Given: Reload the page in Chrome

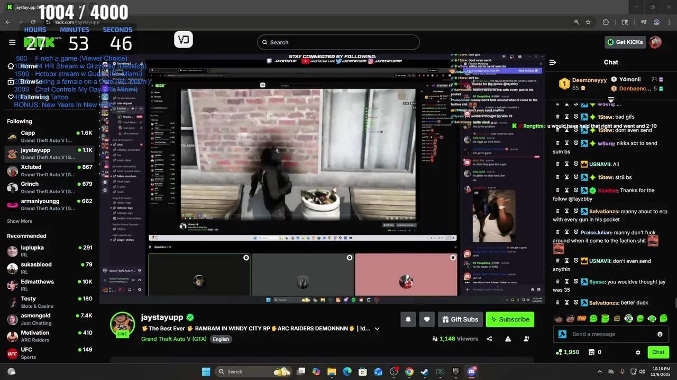Looking at the screenshot, I should coord(33,22).
